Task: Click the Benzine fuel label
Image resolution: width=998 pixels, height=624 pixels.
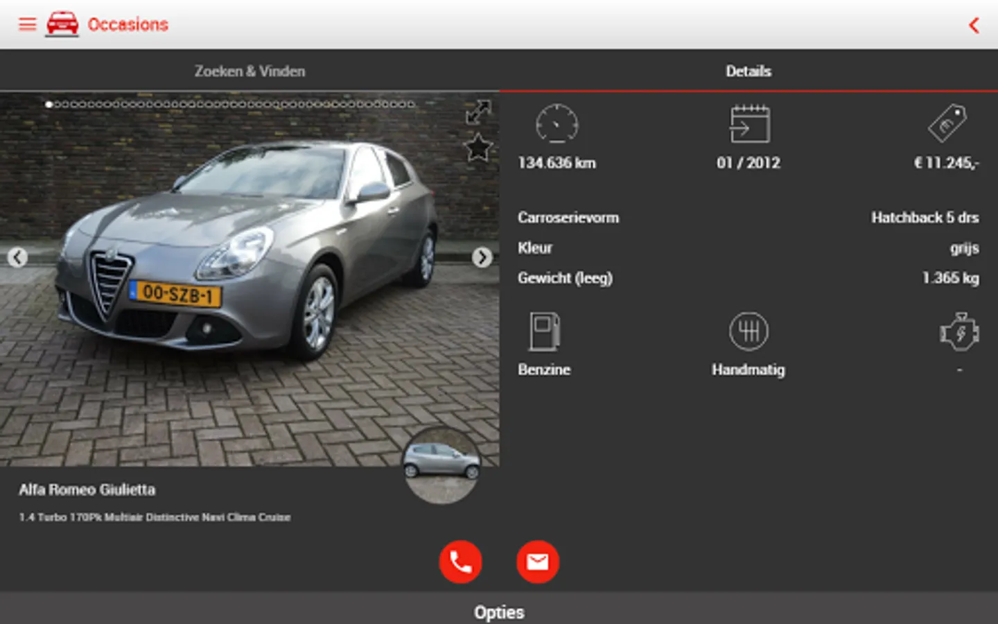Action: pos(544,370)
